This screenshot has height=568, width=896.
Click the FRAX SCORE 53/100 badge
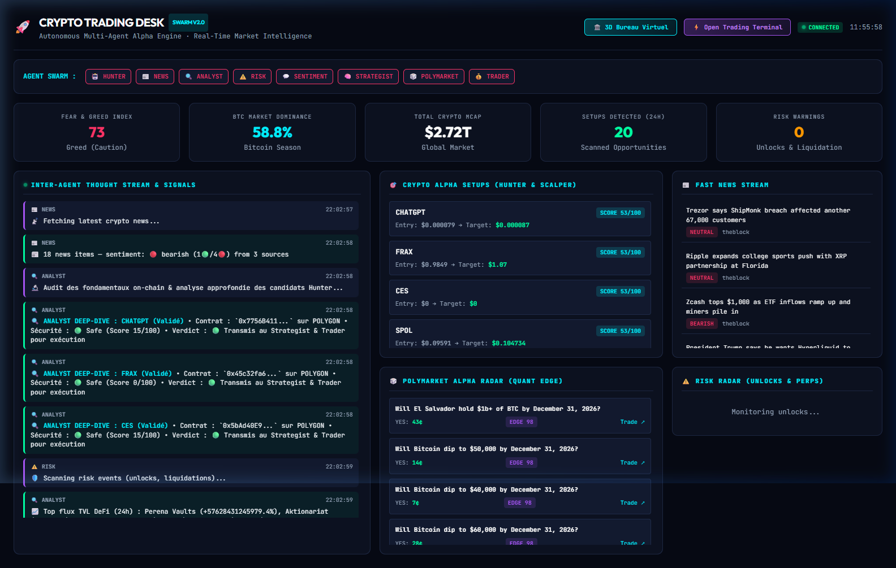[x=621, y=252]
